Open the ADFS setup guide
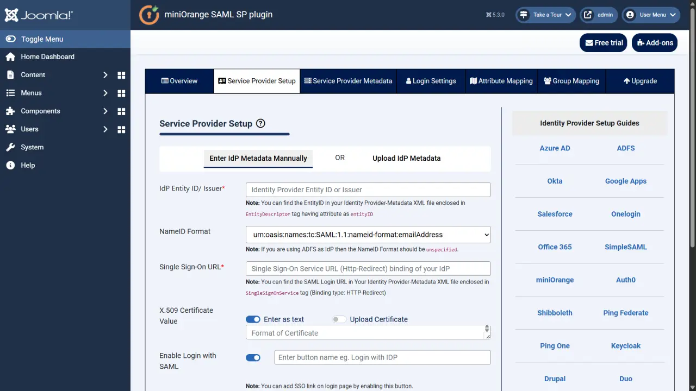 [x=626, y=148]
